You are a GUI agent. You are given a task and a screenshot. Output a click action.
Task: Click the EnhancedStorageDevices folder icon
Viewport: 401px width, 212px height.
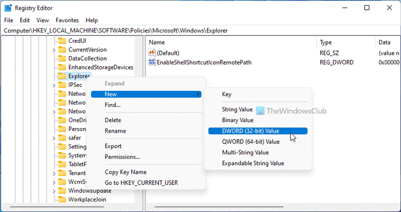[x=62, y=67]
